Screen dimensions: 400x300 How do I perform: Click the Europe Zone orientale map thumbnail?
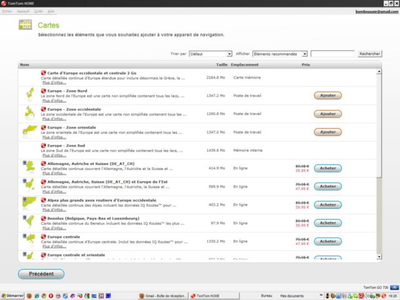pos(30,129)
